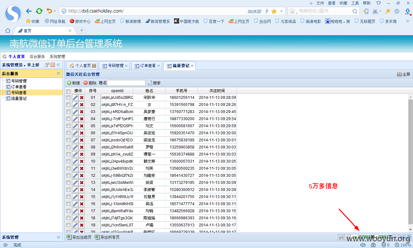Click the green browser refresh icon
The width and height of the screenshot is (413, 248).
point(39,11)
